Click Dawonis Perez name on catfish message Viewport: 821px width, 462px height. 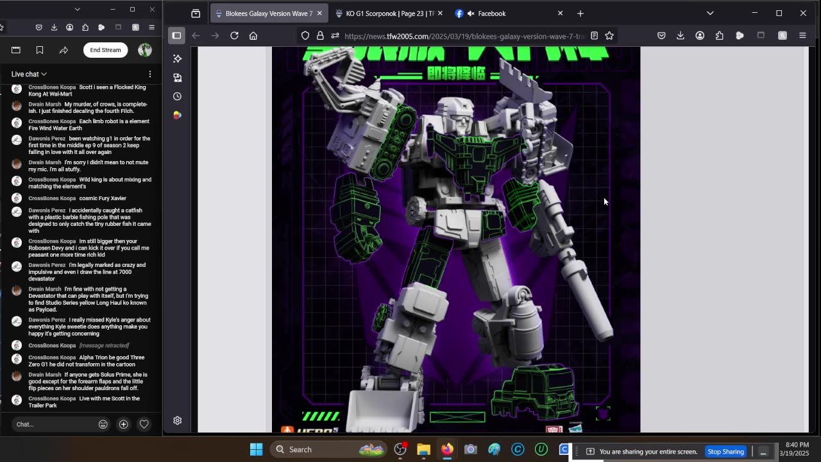[x=47, y=210]
